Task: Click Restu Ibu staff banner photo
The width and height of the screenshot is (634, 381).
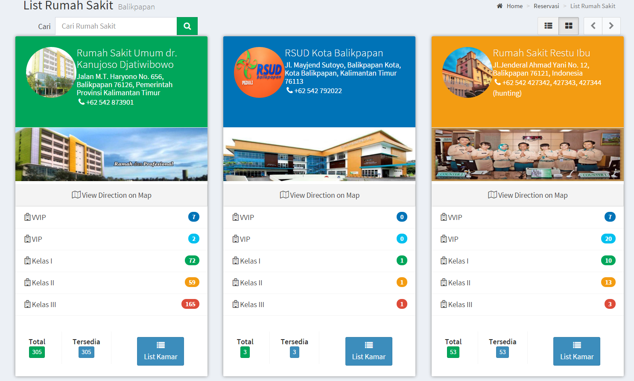Action: click(x=528, y=154)
